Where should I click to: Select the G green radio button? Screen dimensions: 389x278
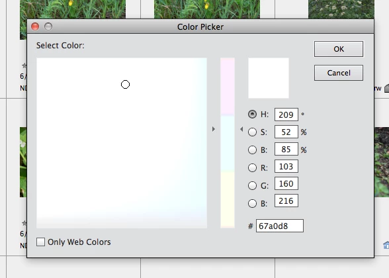point(252,185)
